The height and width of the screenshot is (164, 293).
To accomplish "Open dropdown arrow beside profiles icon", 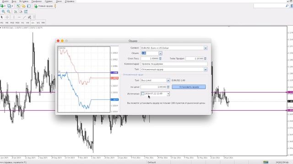I will click(x=12, y=6).
